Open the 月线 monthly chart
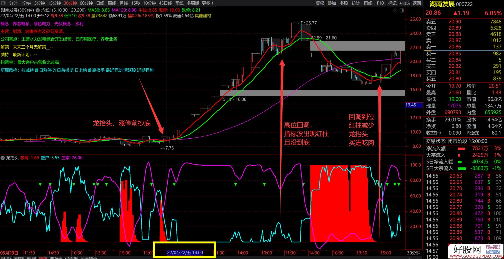This screenshot has width=504, height=259. (x=124, y=3)
